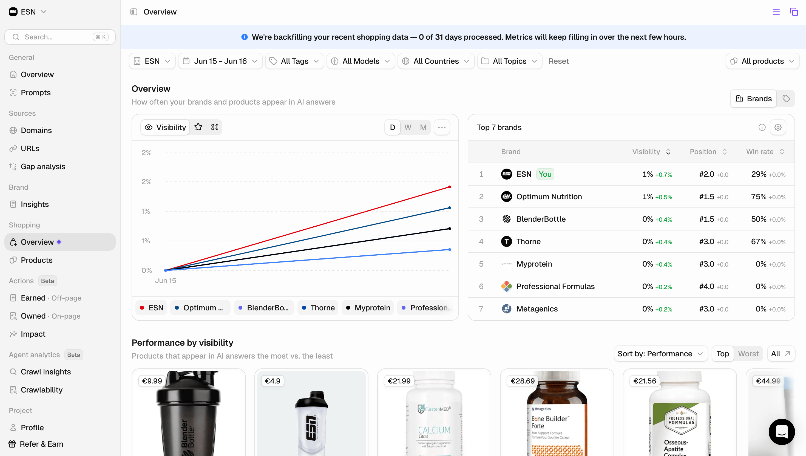Expand the All Countries filter

click(436, 61)
